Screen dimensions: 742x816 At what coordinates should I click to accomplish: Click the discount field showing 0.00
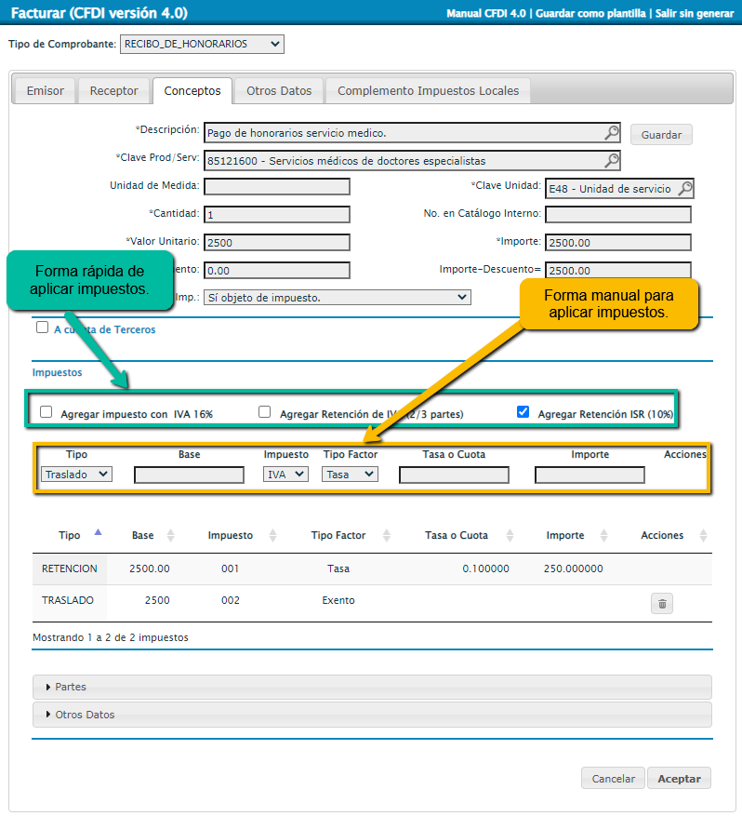tap(277, 270)
